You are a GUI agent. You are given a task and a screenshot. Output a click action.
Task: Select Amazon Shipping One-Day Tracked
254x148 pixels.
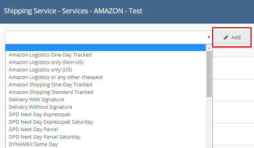51,85
